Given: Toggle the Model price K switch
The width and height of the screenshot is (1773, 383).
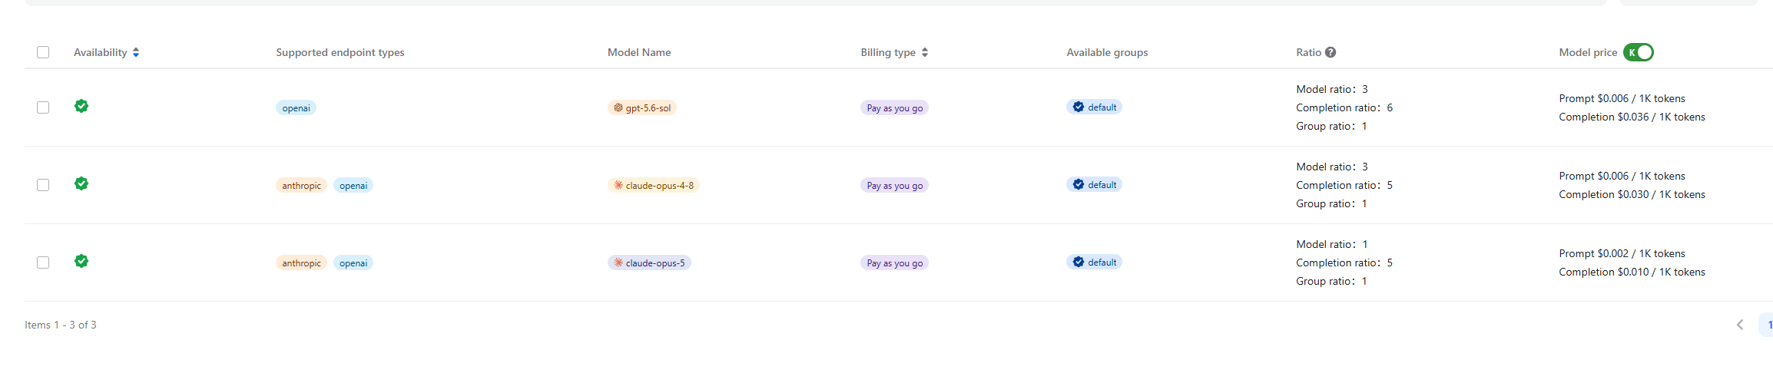Looking at the screenshot, I should click(1638, 52).
